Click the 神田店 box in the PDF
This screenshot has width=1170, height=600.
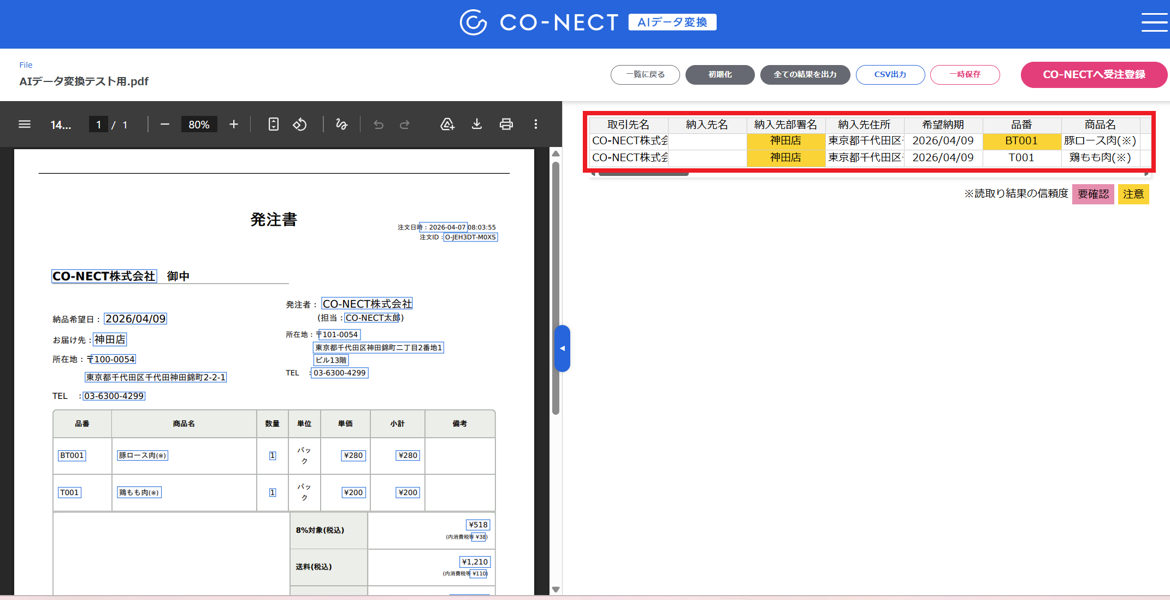click(110, 339)
